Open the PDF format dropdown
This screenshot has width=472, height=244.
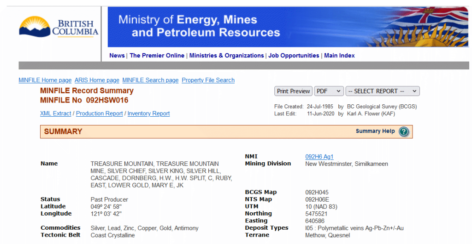(328, 91)
